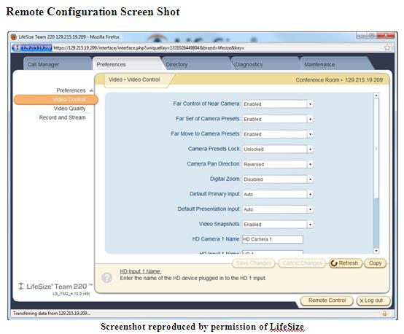Click the settings panel scrollbar thumb
This screenshot has width=404, height=334.
click(x=376, y=149)
